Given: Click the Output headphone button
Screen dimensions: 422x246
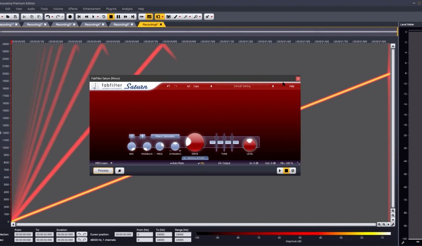Looking at the screenshot, I should (x=224, y=163).
